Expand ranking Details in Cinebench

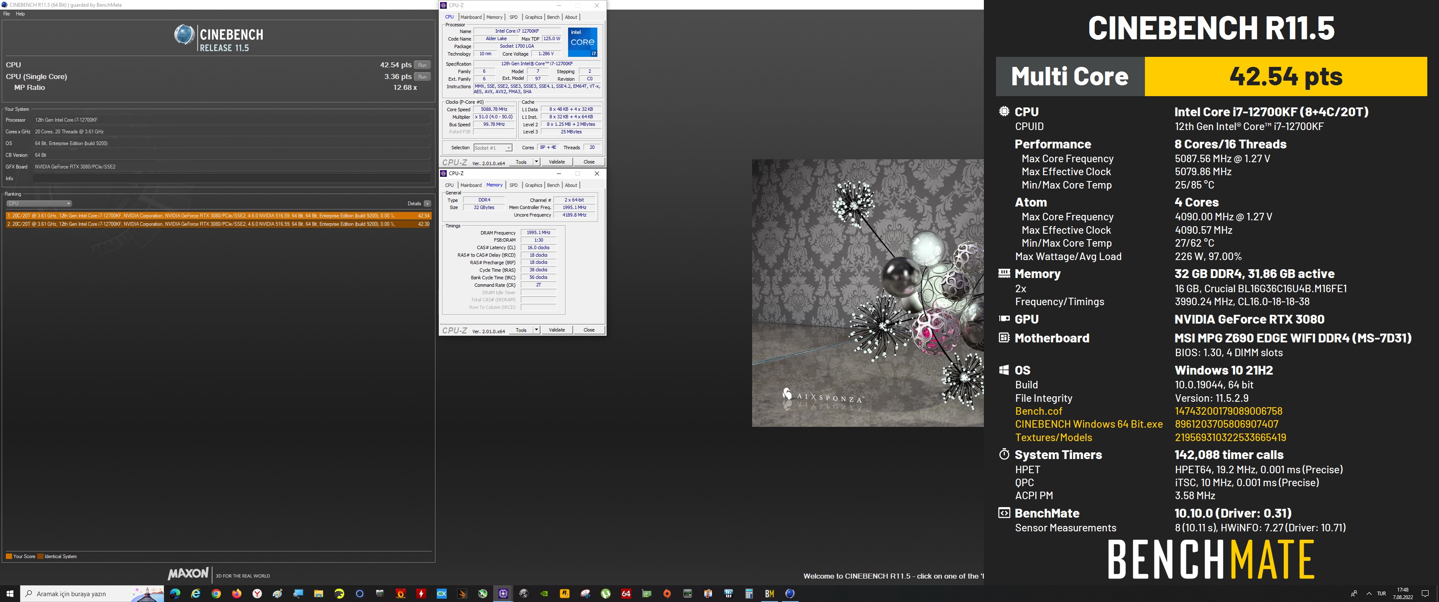428,204
